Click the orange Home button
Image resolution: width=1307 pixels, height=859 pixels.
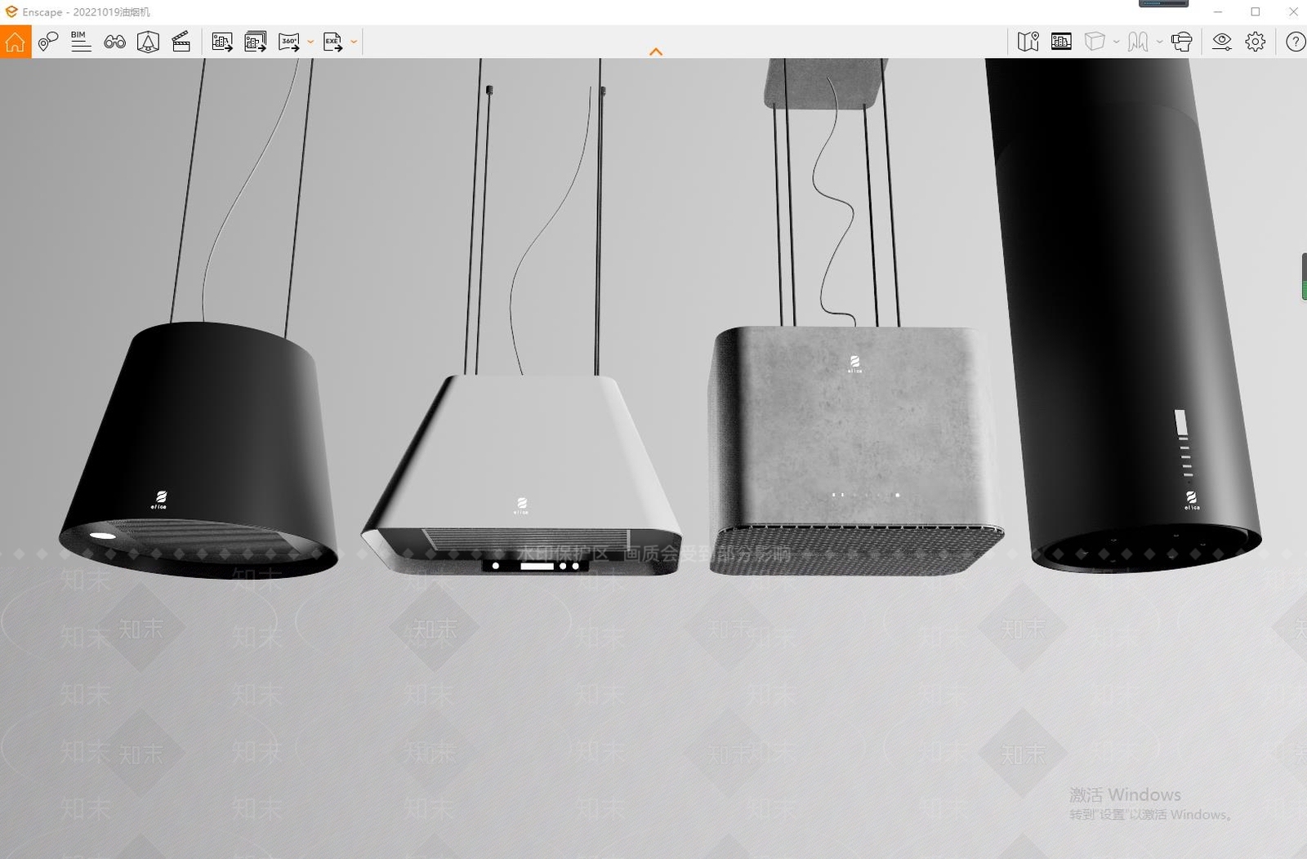pos(16,42)
